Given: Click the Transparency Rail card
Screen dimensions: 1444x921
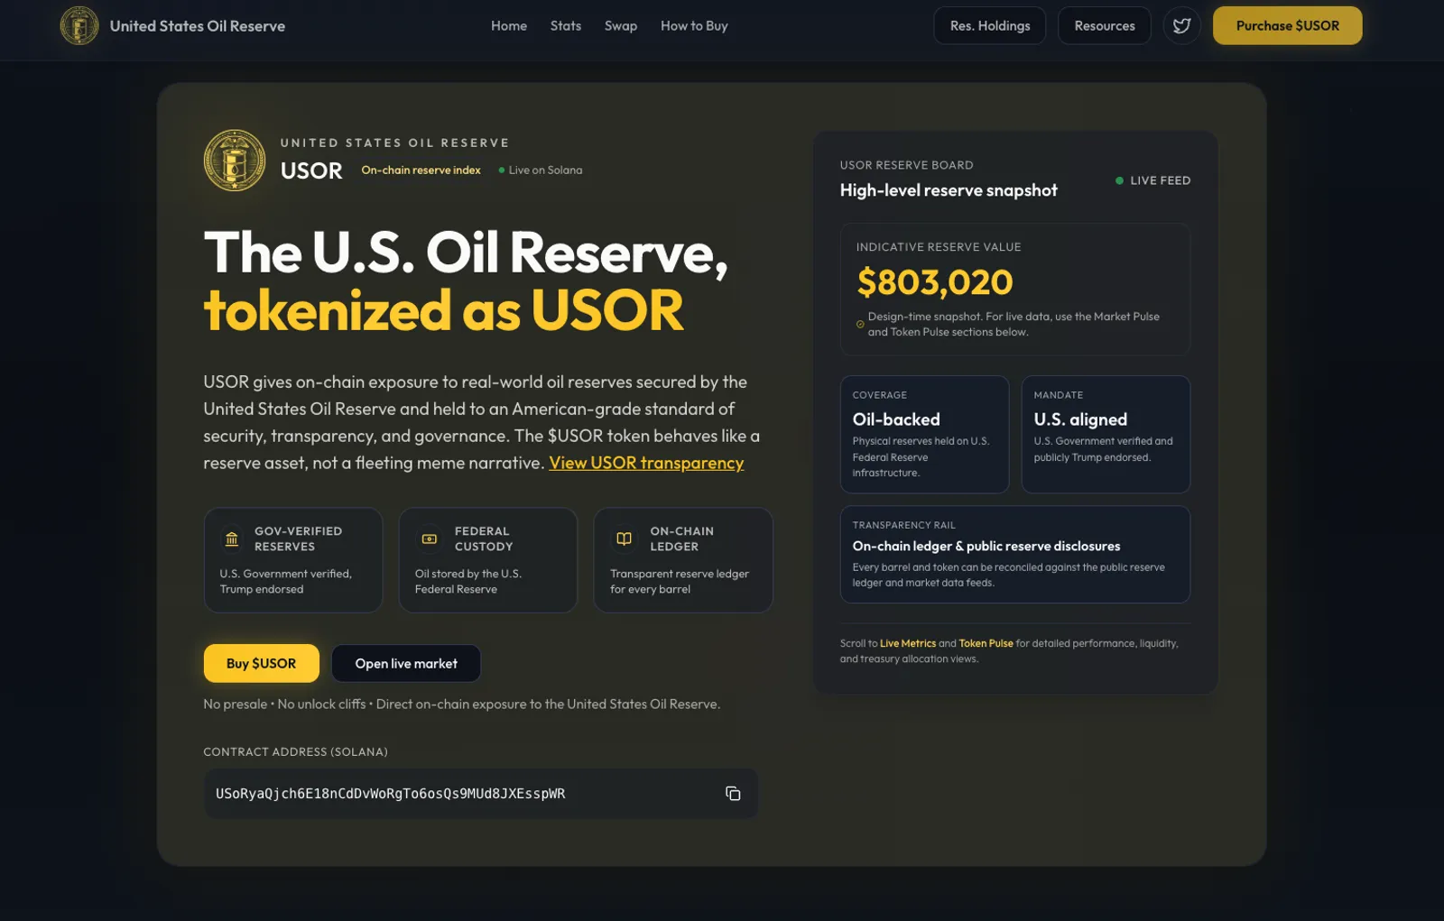Looking at the screenshot, I should [x=1015, y=554].
